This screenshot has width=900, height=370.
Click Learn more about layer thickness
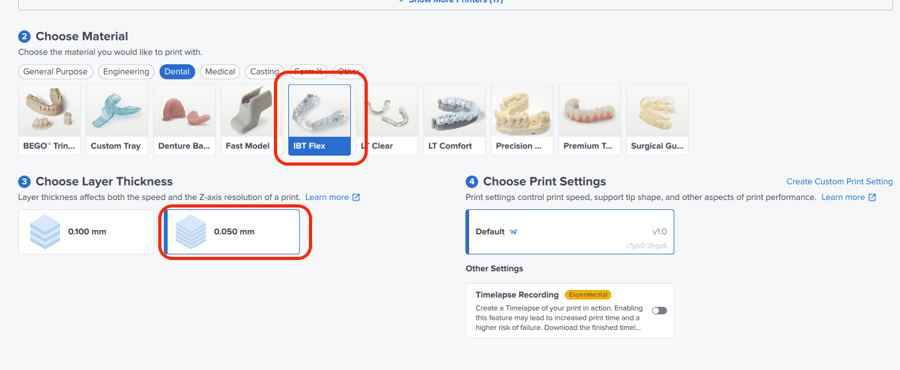328,197
